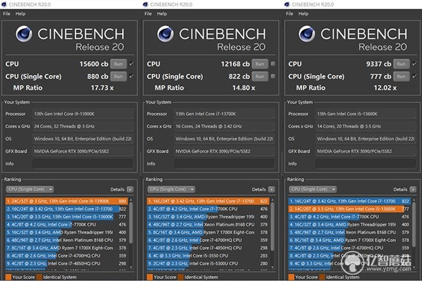
Task: Expand Details arrow in i7-13700K ranking panel
Action: pyautogui.click(x=272, y=190)
